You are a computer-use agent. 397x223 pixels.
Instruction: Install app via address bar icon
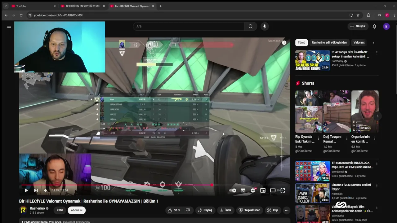[351, 15]
